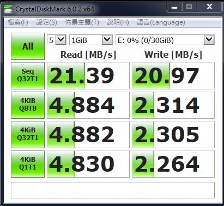Minimize the CrystalDiskMark window
The width and height of the screenshot is (224, 206).
174,7
